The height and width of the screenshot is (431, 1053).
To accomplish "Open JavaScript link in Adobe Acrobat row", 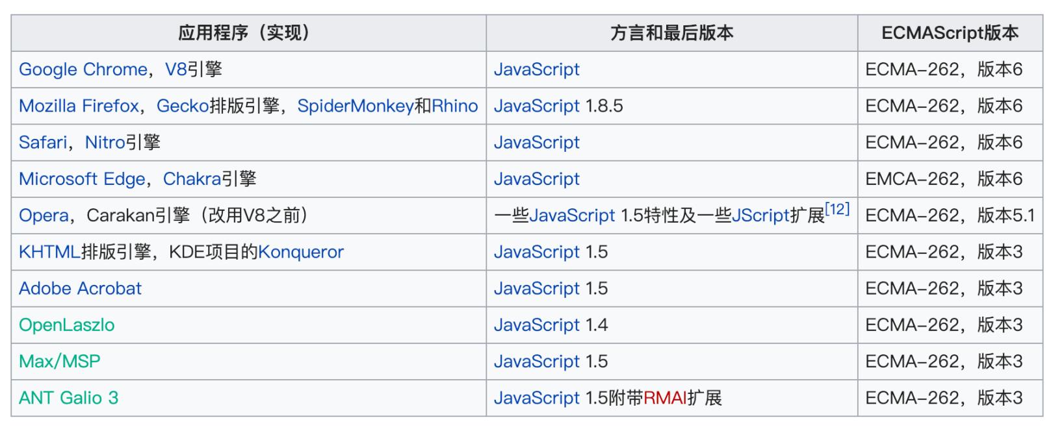I will [537, 288].
